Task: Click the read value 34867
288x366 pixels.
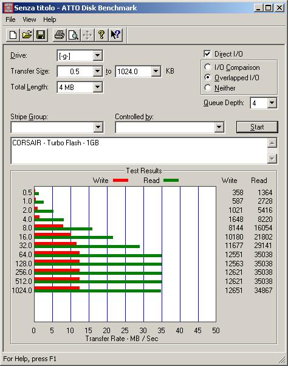Action: coord(263,291)
